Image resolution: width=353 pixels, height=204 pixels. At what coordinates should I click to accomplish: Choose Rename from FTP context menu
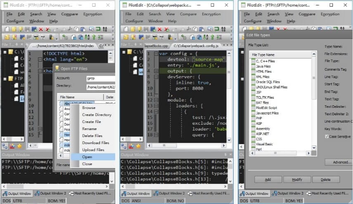89,129
